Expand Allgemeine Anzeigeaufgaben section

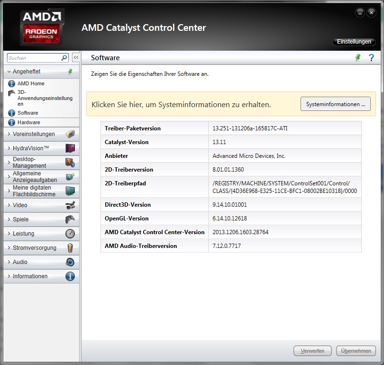point(9,176)
